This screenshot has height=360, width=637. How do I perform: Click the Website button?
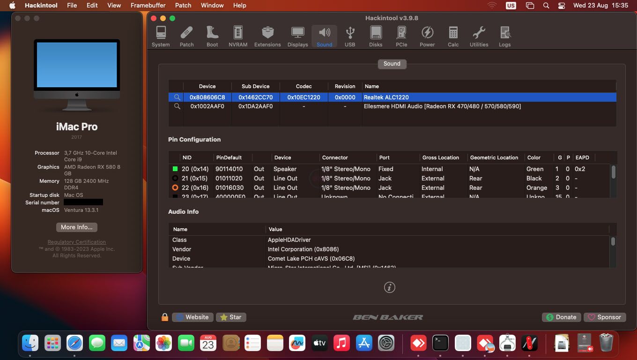click(193, 317)
